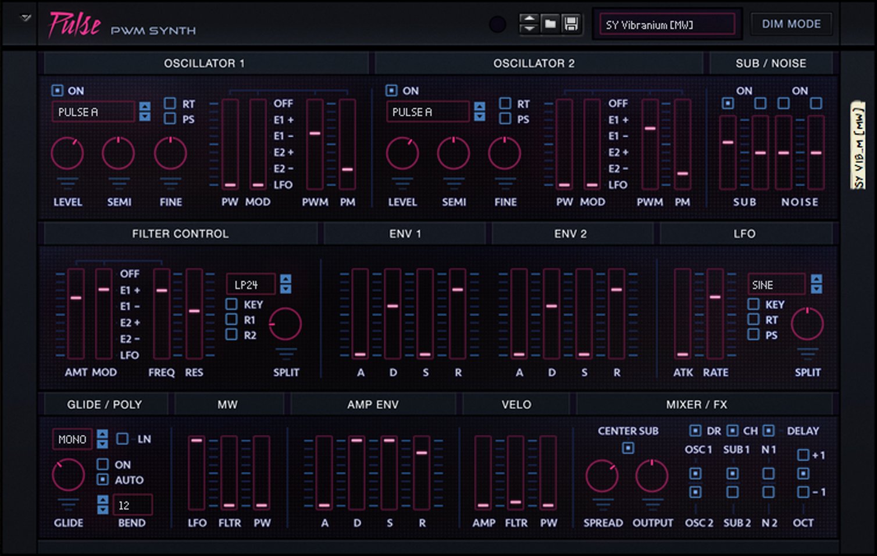This screenshot has width=877, height=556.
Task: Step Oscillator 2 waveform arrows
Action: 479,111
